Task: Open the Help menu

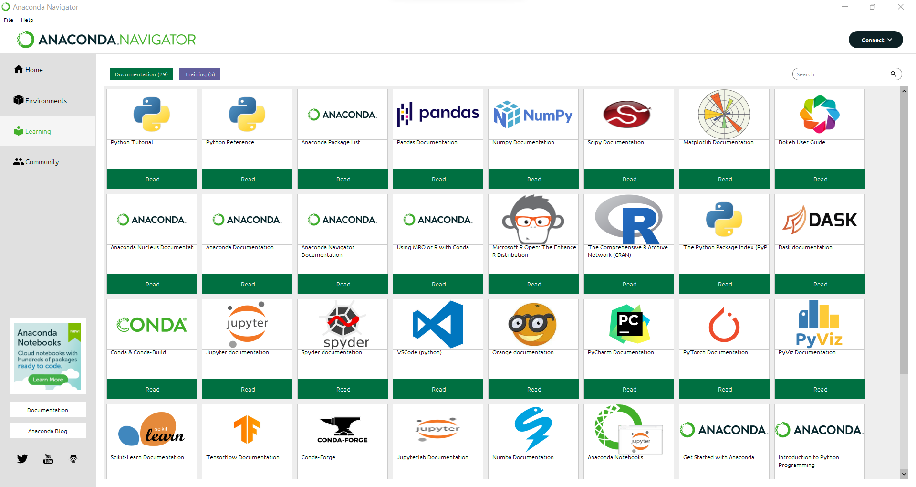Action: coord(27,20)
